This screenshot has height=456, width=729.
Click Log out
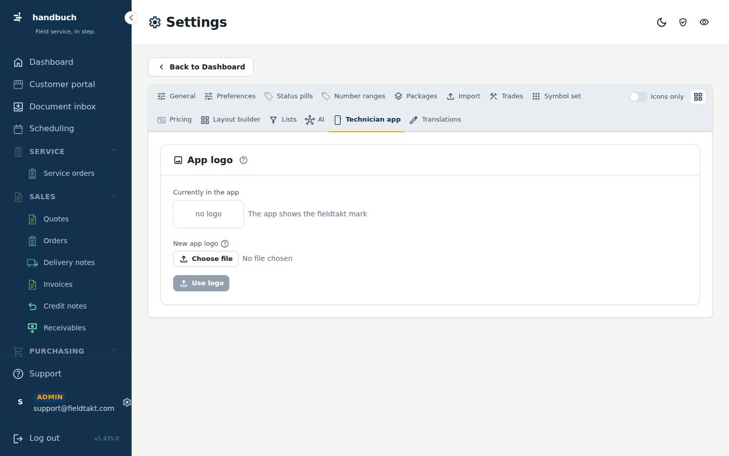point(36,438)
